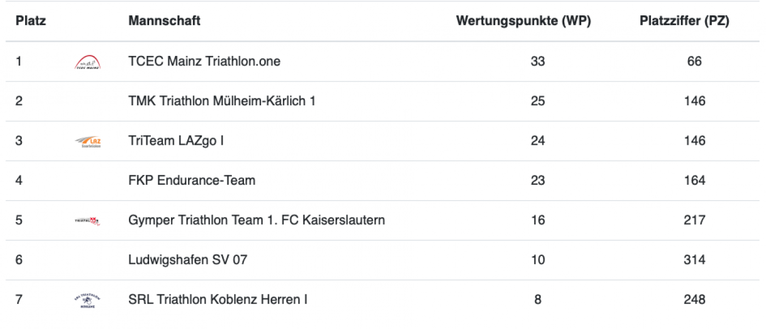Image resolution: width=766 pixels, height=329 pixels.
Task: Click rank number 4 in Platz column
Action: [x=19, y=180]
